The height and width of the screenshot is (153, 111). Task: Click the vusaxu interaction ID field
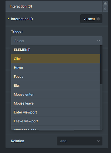pos(91,19)
